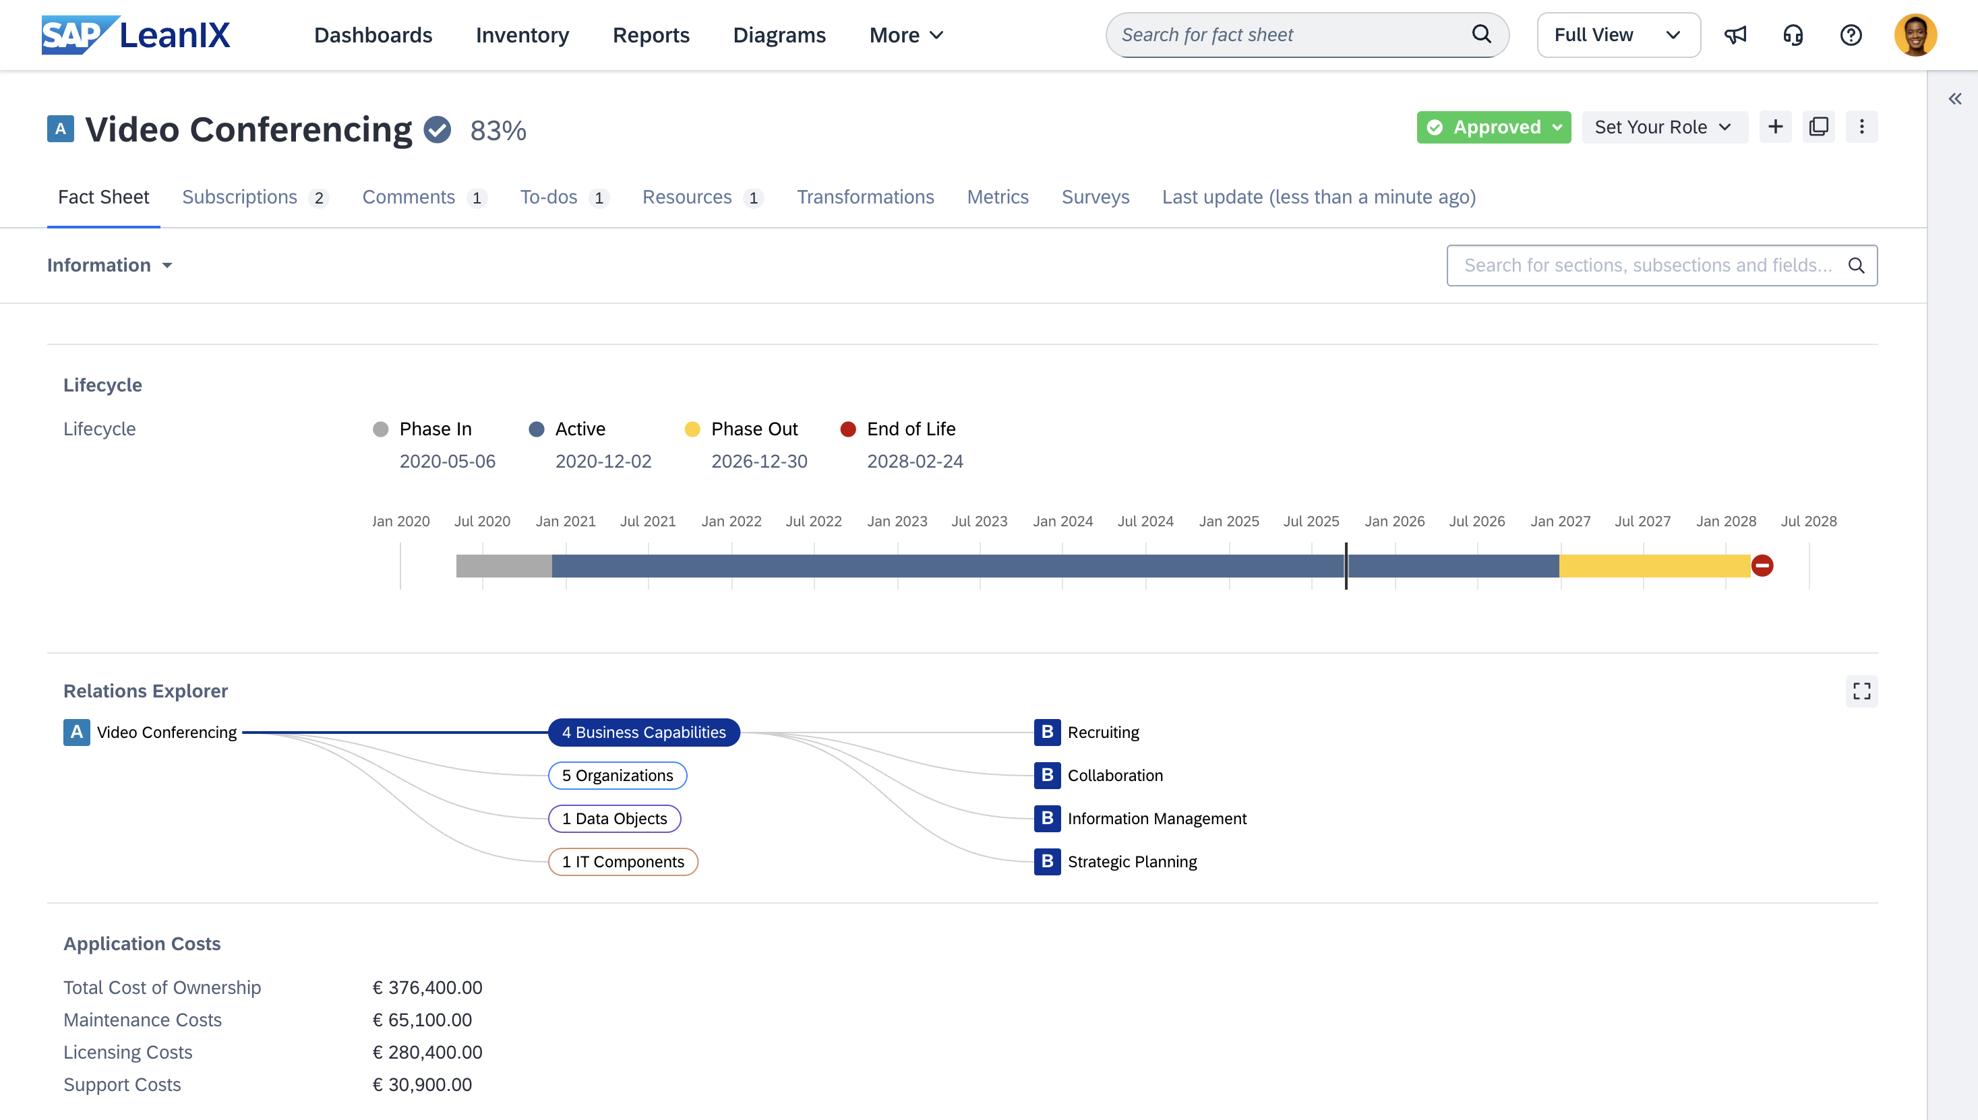
Task: Click the copy fact sheet icon
Action: click(1818, 127)
